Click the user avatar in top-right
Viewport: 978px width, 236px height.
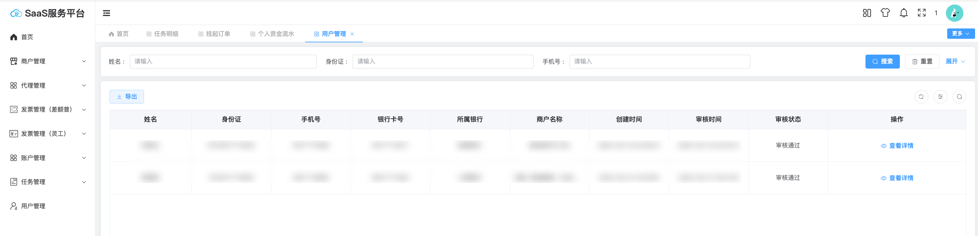(954, 13)
